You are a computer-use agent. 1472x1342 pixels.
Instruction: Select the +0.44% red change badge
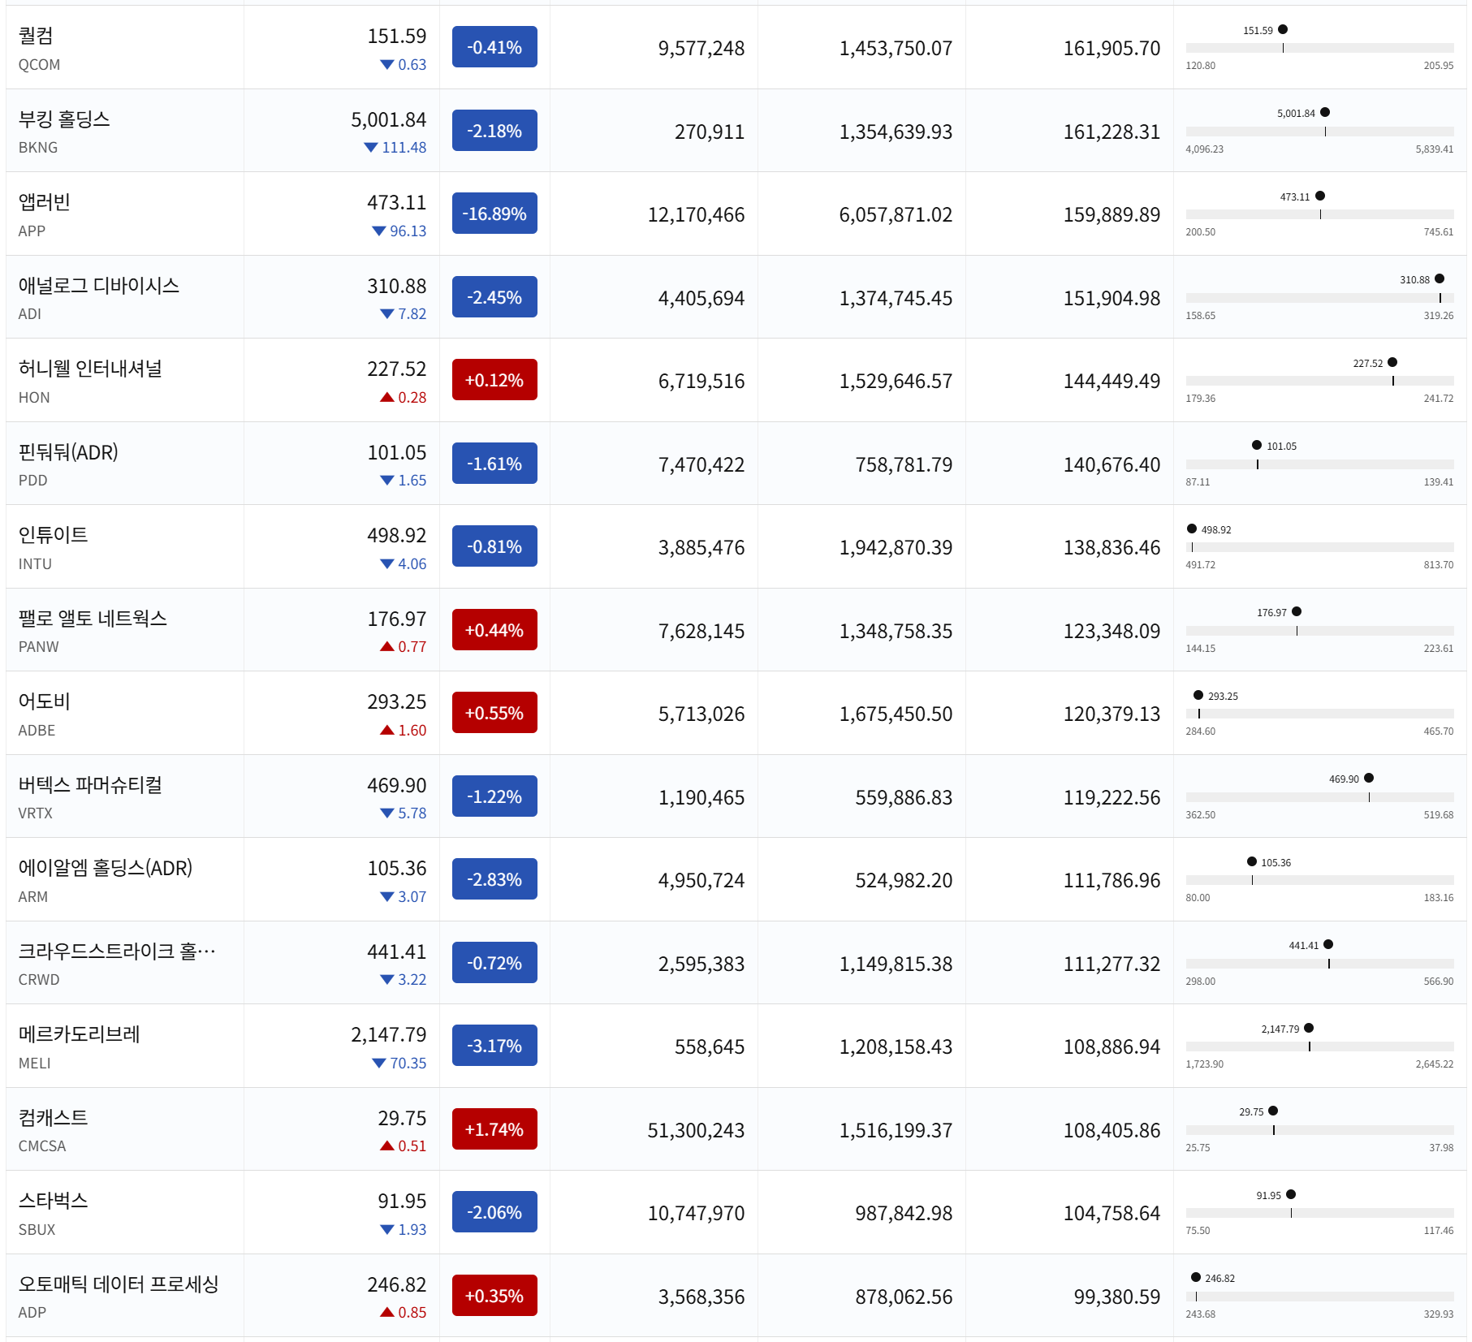(x=494, y=630)
